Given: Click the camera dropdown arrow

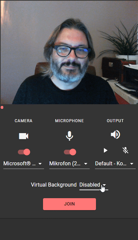Looking at the screenshot, I should pyautogui.click(x=40, y=164).
